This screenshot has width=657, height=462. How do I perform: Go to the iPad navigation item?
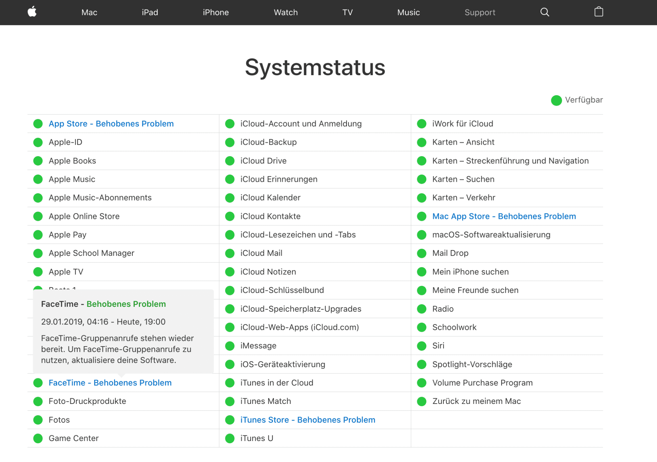coord(150,12)
